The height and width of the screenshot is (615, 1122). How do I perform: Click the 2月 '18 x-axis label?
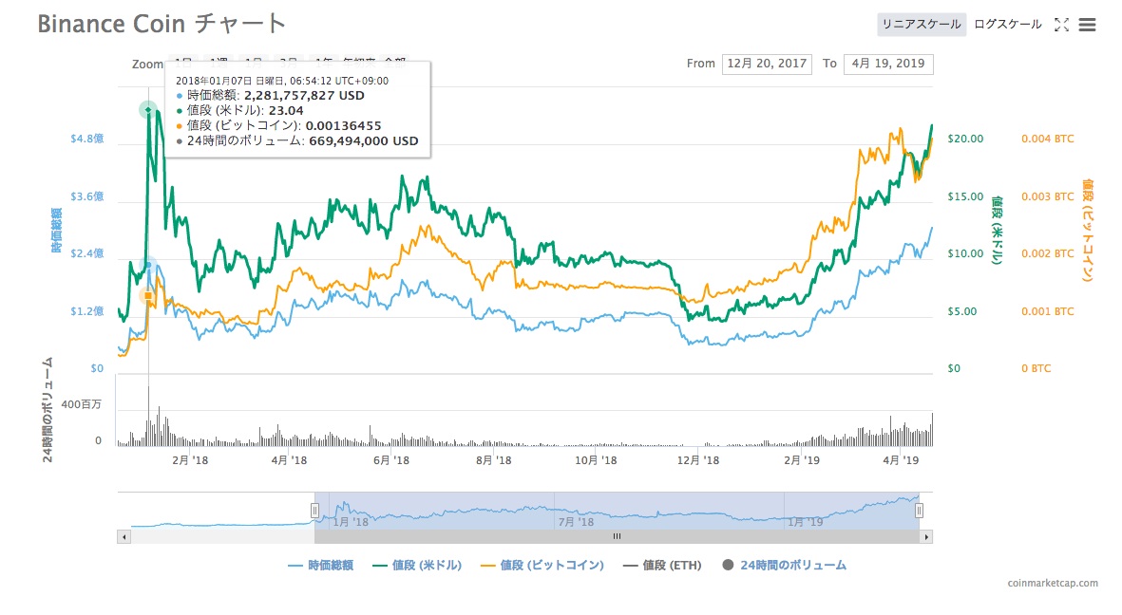pyautogui.click(x=190, y=460)
